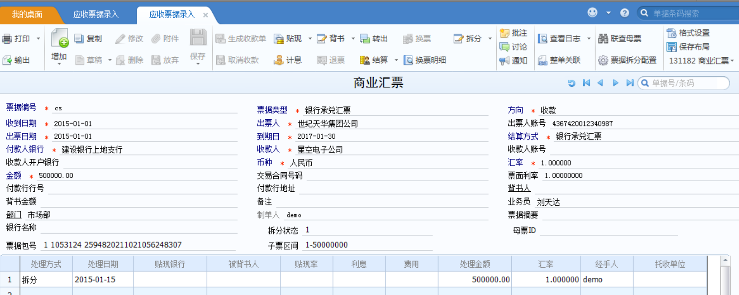The width and height of the screenshot is (739, 295).
Task: Click the 换票明细 button
Action: click(425, 60)
